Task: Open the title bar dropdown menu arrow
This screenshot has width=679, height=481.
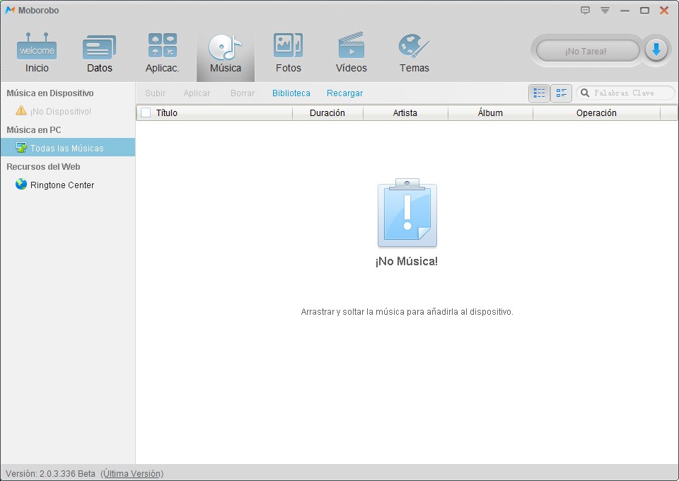Action: (x=605, y=11)
